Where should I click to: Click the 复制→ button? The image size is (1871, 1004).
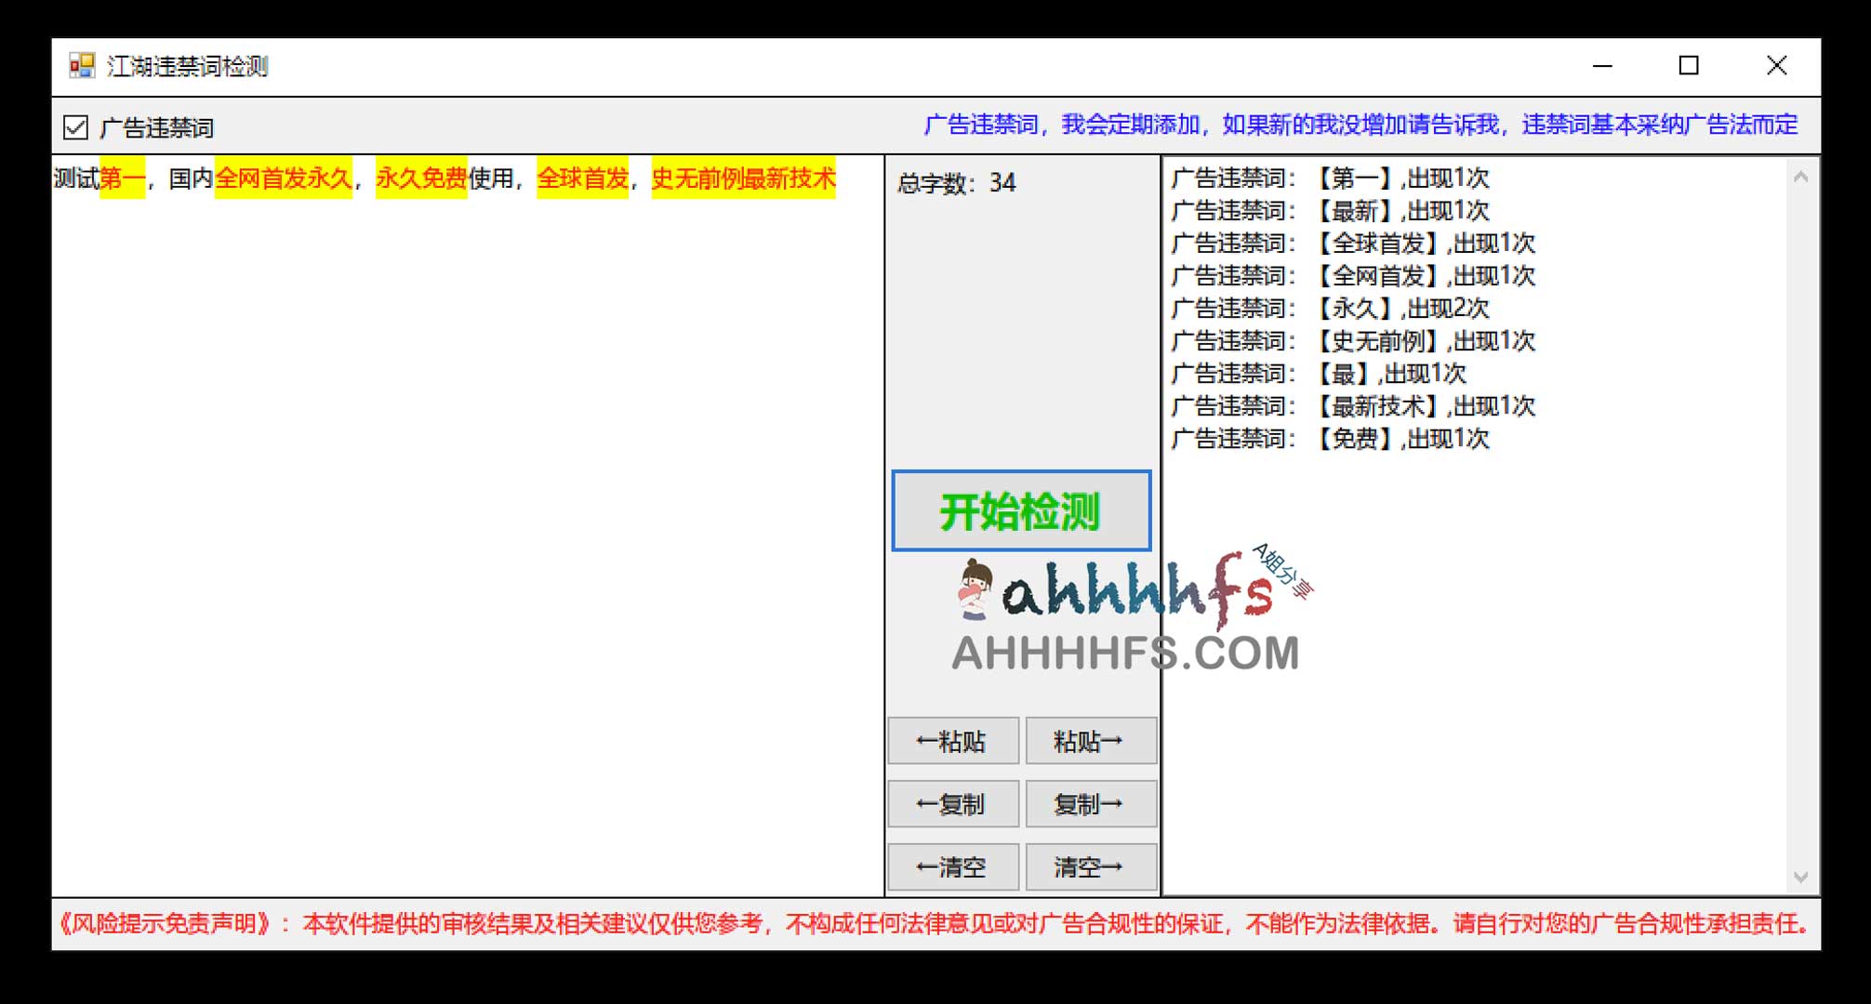[1091, 803]
